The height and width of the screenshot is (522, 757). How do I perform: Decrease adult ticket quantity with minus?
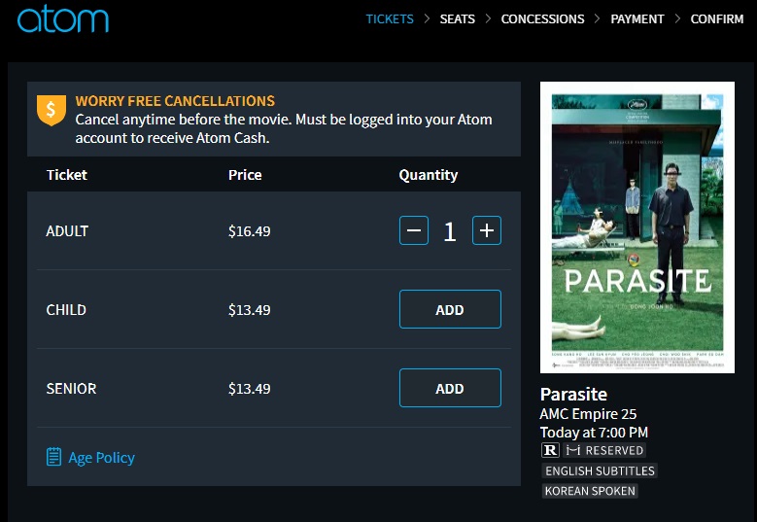point(414,230)
